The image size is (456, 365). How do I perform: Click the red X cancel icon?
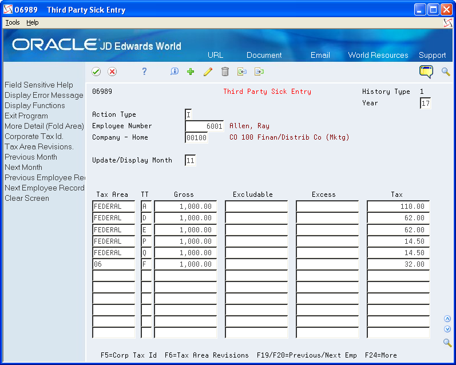coord(112,72)
